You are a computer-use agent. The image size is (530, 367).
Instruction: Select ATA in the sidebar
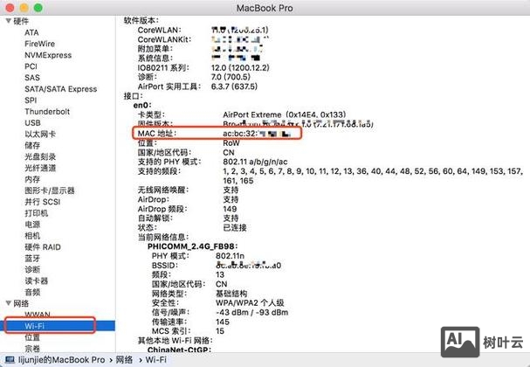click(31, 32)
